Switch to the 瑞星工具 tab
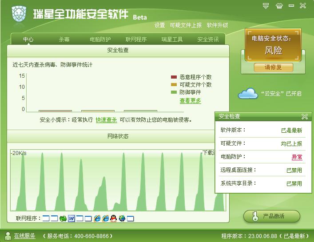 pyautogui.click(x=172, y=39)
